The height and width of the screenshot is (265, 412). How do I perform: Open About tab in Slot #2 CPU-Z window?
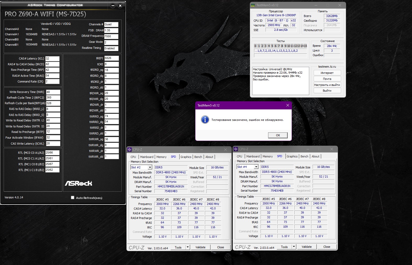coord(209,157)
